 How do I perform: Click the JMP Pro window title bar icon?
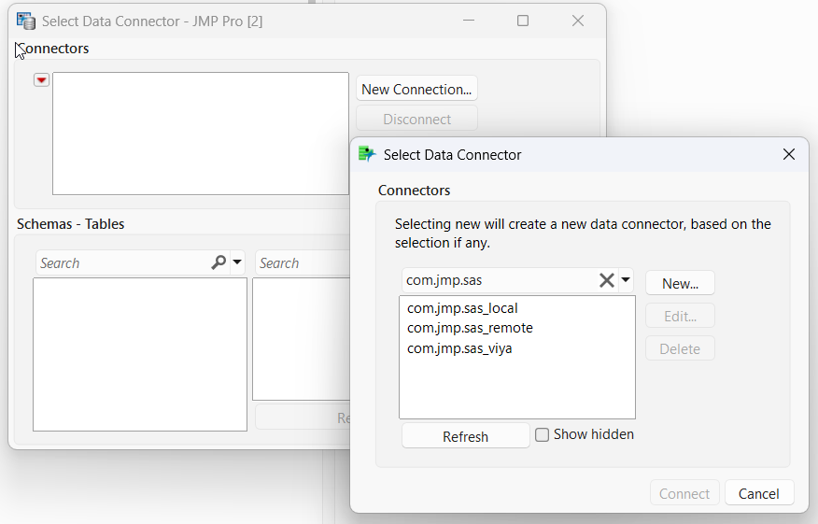(x=25, y=21)
